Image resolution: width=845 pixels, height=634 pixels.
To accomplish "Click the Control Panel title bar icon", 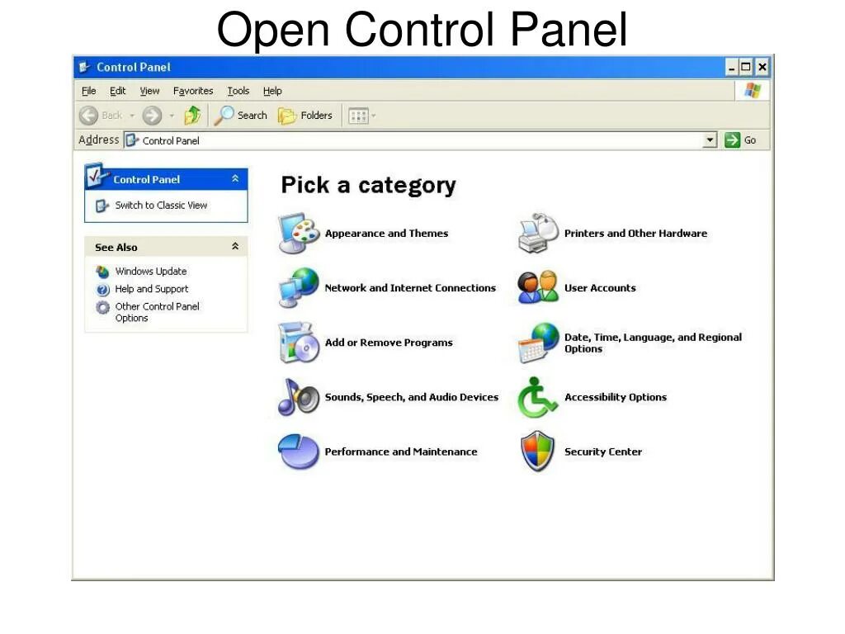I will [x=85, y=68].
